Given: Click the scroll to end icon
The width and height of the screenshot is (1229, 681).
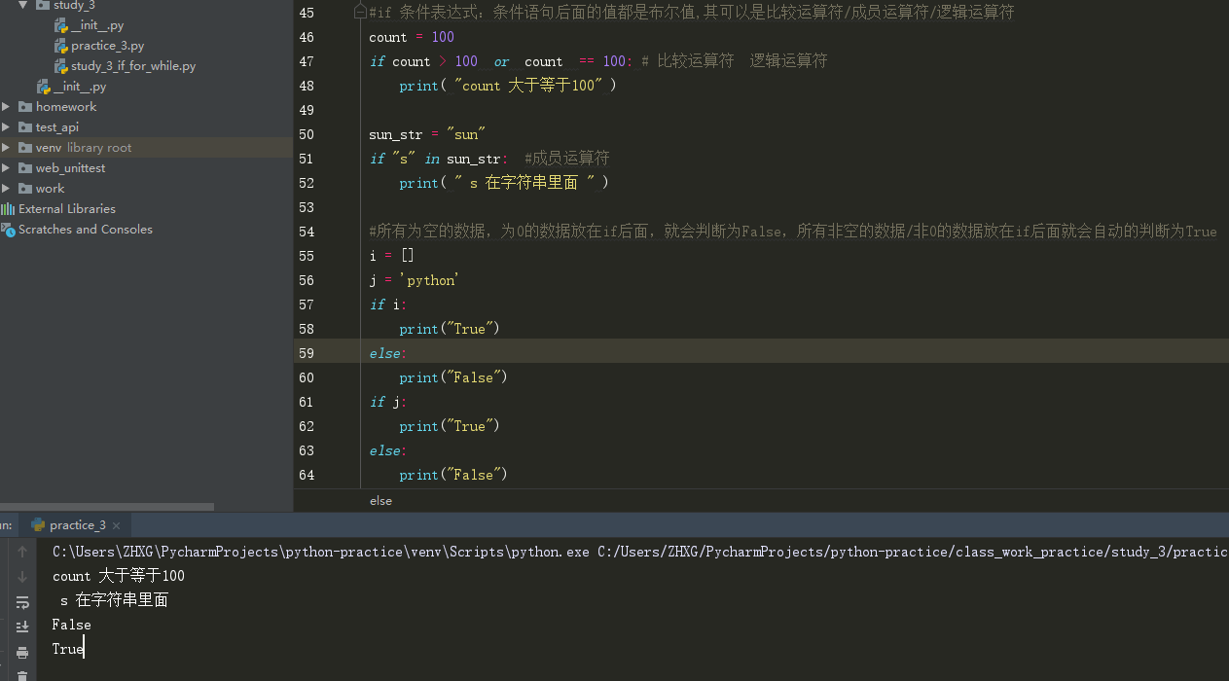Looking at the screenshot, I should (x=21, y=627).
